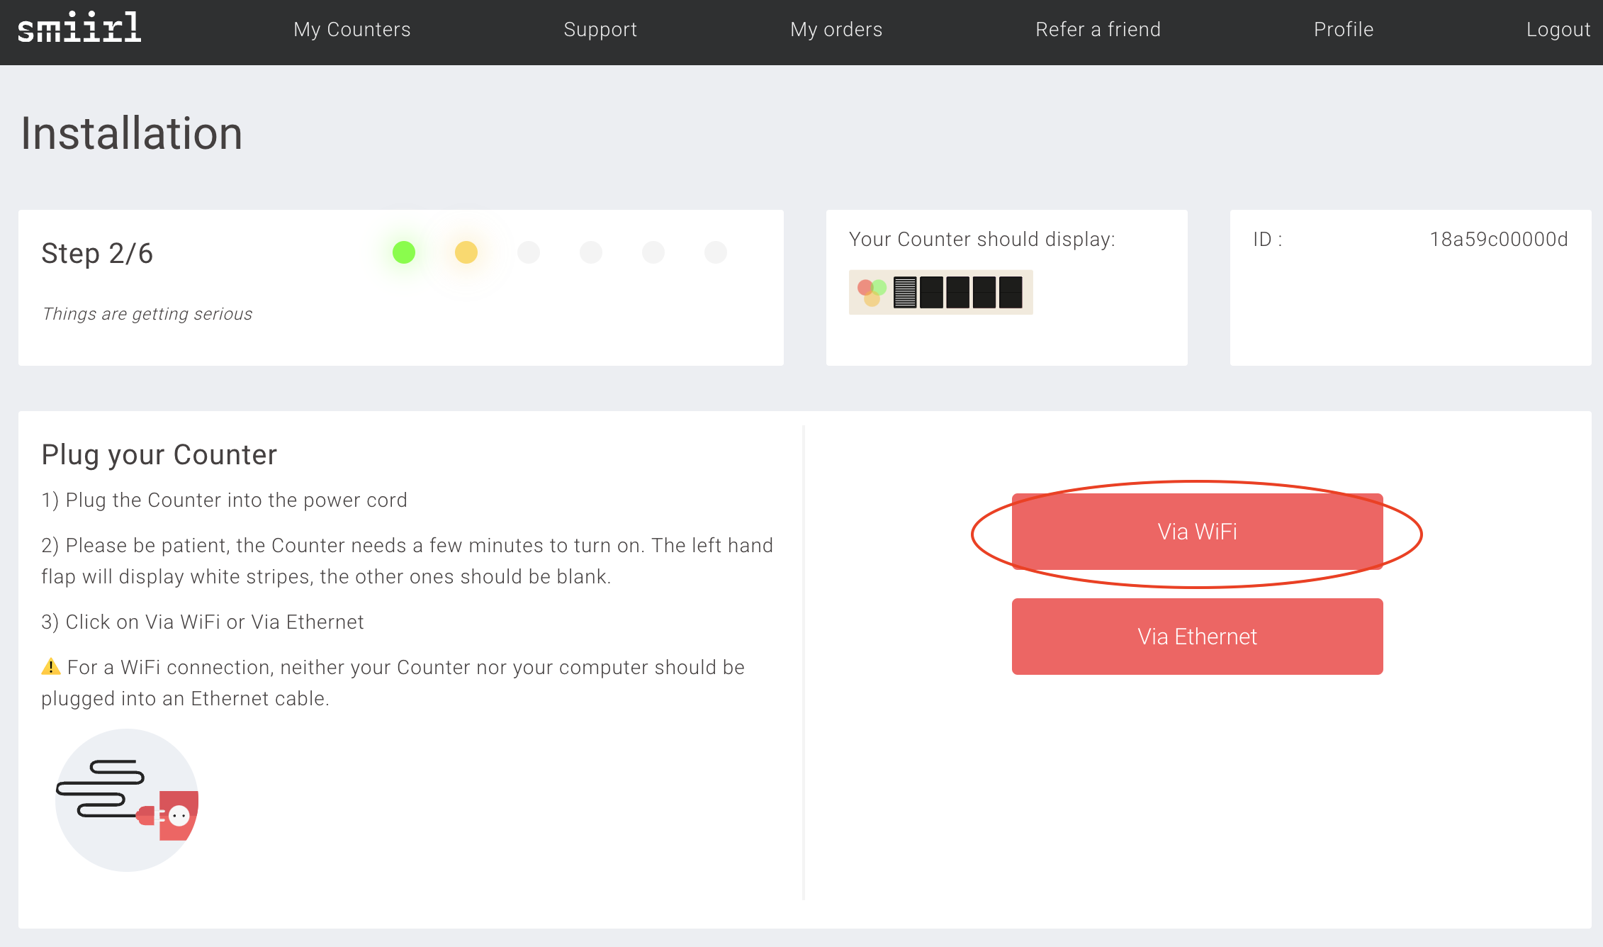The width and height of the screenshot is (1603, 947).
Task: Click the yellow second step dot
Action: pyautogui.click(x=466, y=252)
